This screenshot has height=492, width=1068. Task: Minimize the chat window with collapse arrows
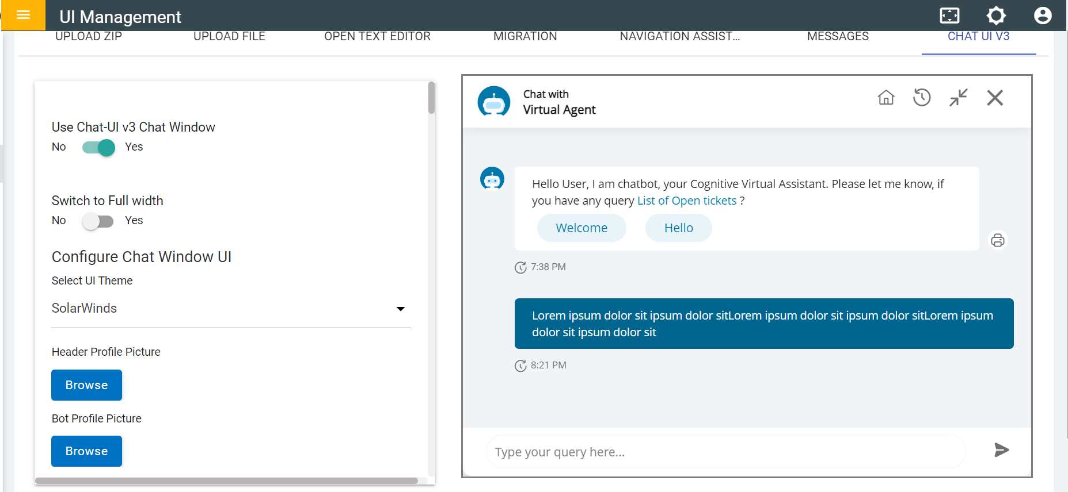[959, 98]
